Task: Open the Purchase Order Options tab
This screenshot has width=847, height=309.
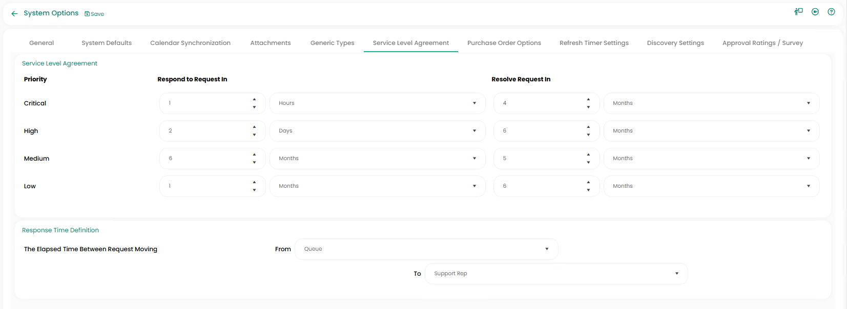Action: point(504,43)
